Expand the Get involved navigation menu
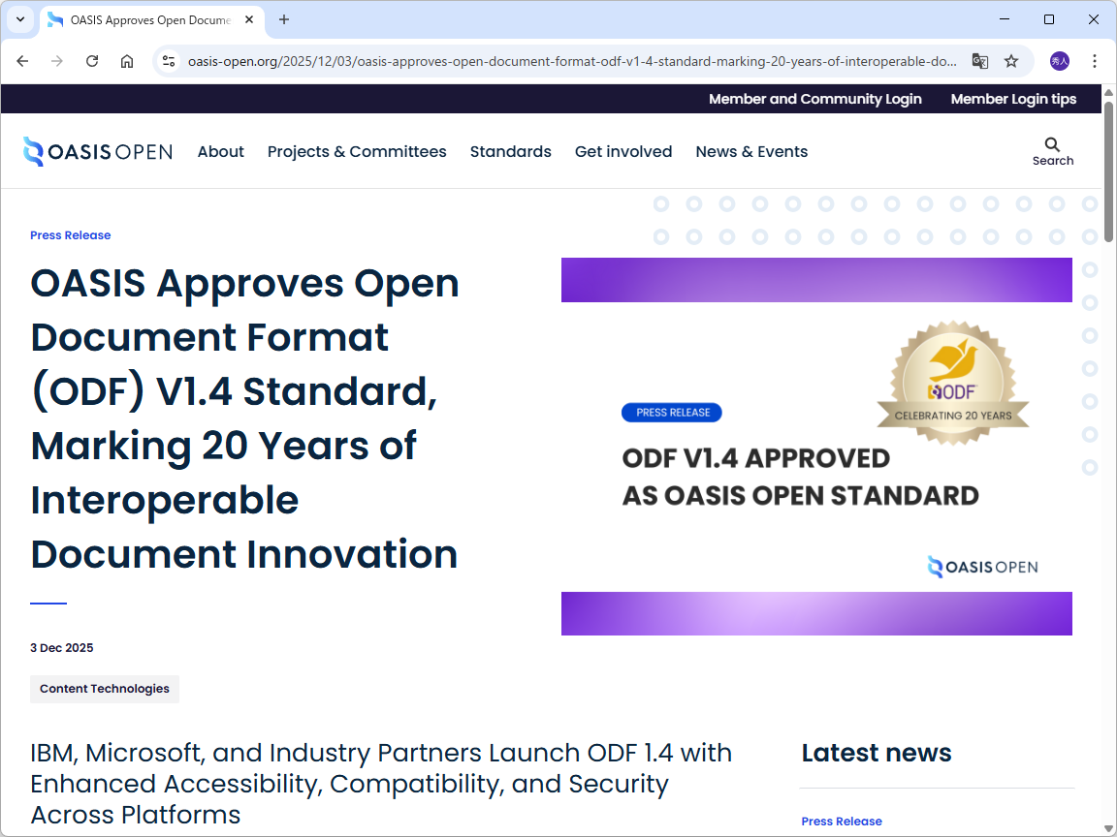 (x=623, y=151)
